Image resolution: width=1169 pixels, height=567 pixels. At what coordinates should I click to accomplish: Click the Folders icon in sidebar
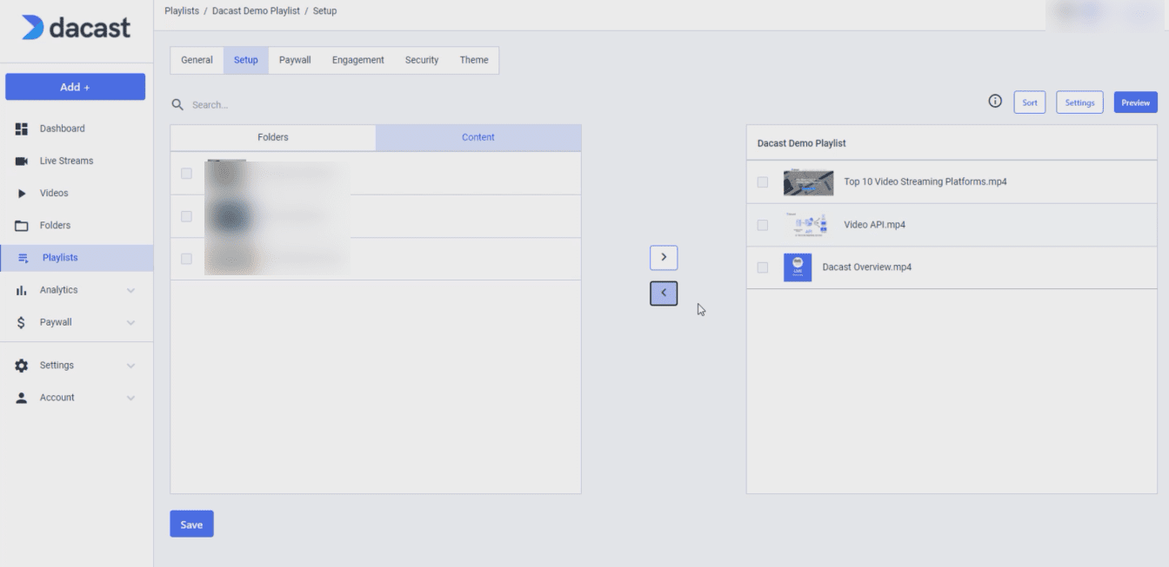click(x=23, y=226)
